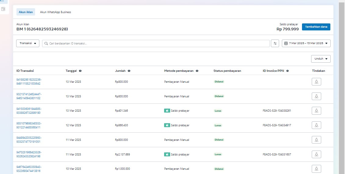
Task: Download receipt for the 11 Mar Rp800.000 transaction
Action: tap(316, 140)
